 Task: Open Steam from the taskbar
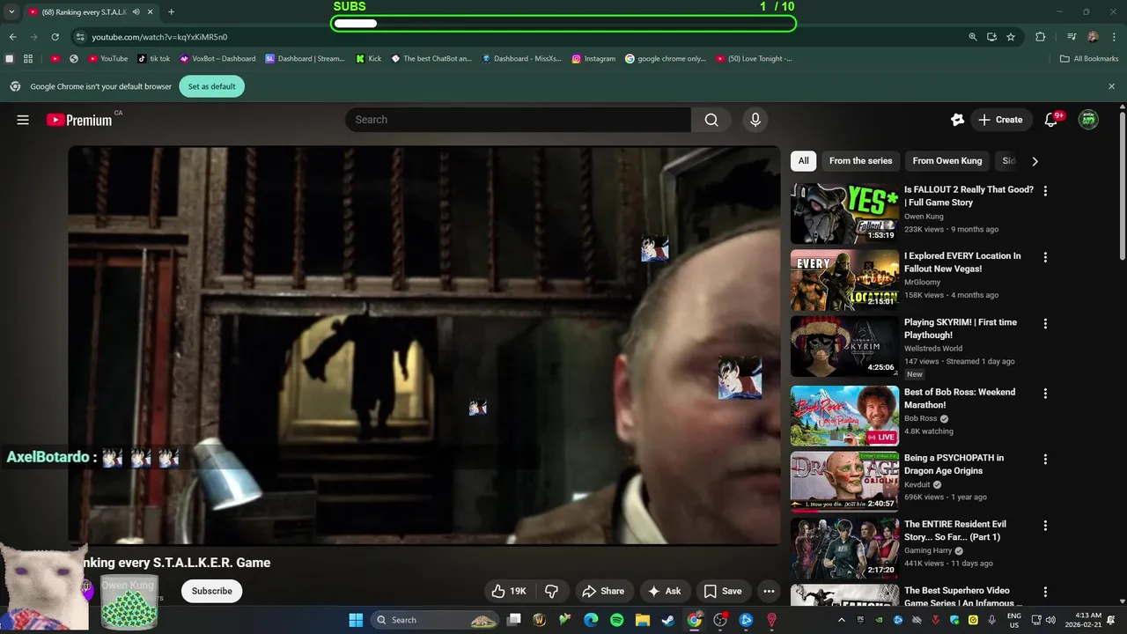(668, 620)
